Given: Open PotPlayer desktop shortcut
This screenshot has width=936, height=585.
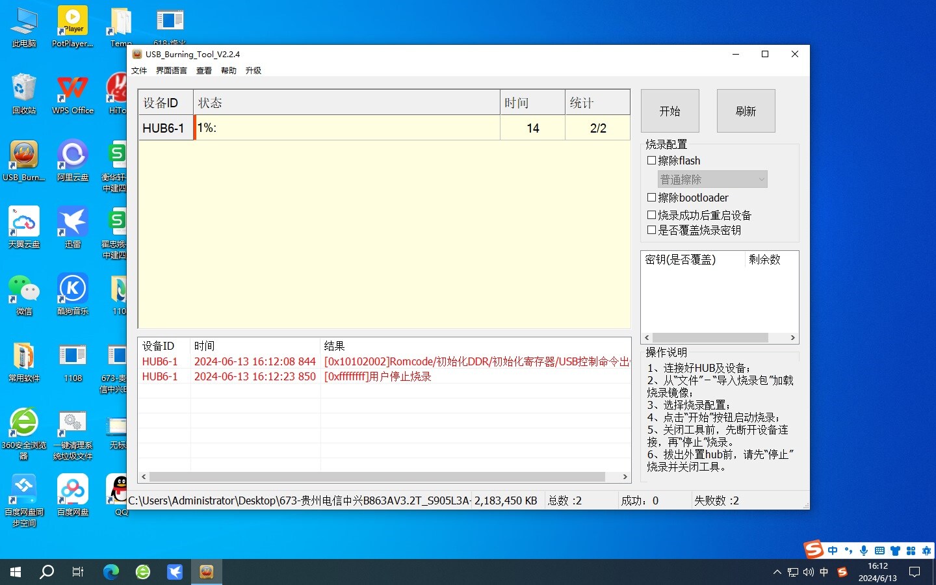Looking at the screenshot, I should click(73, 27).
